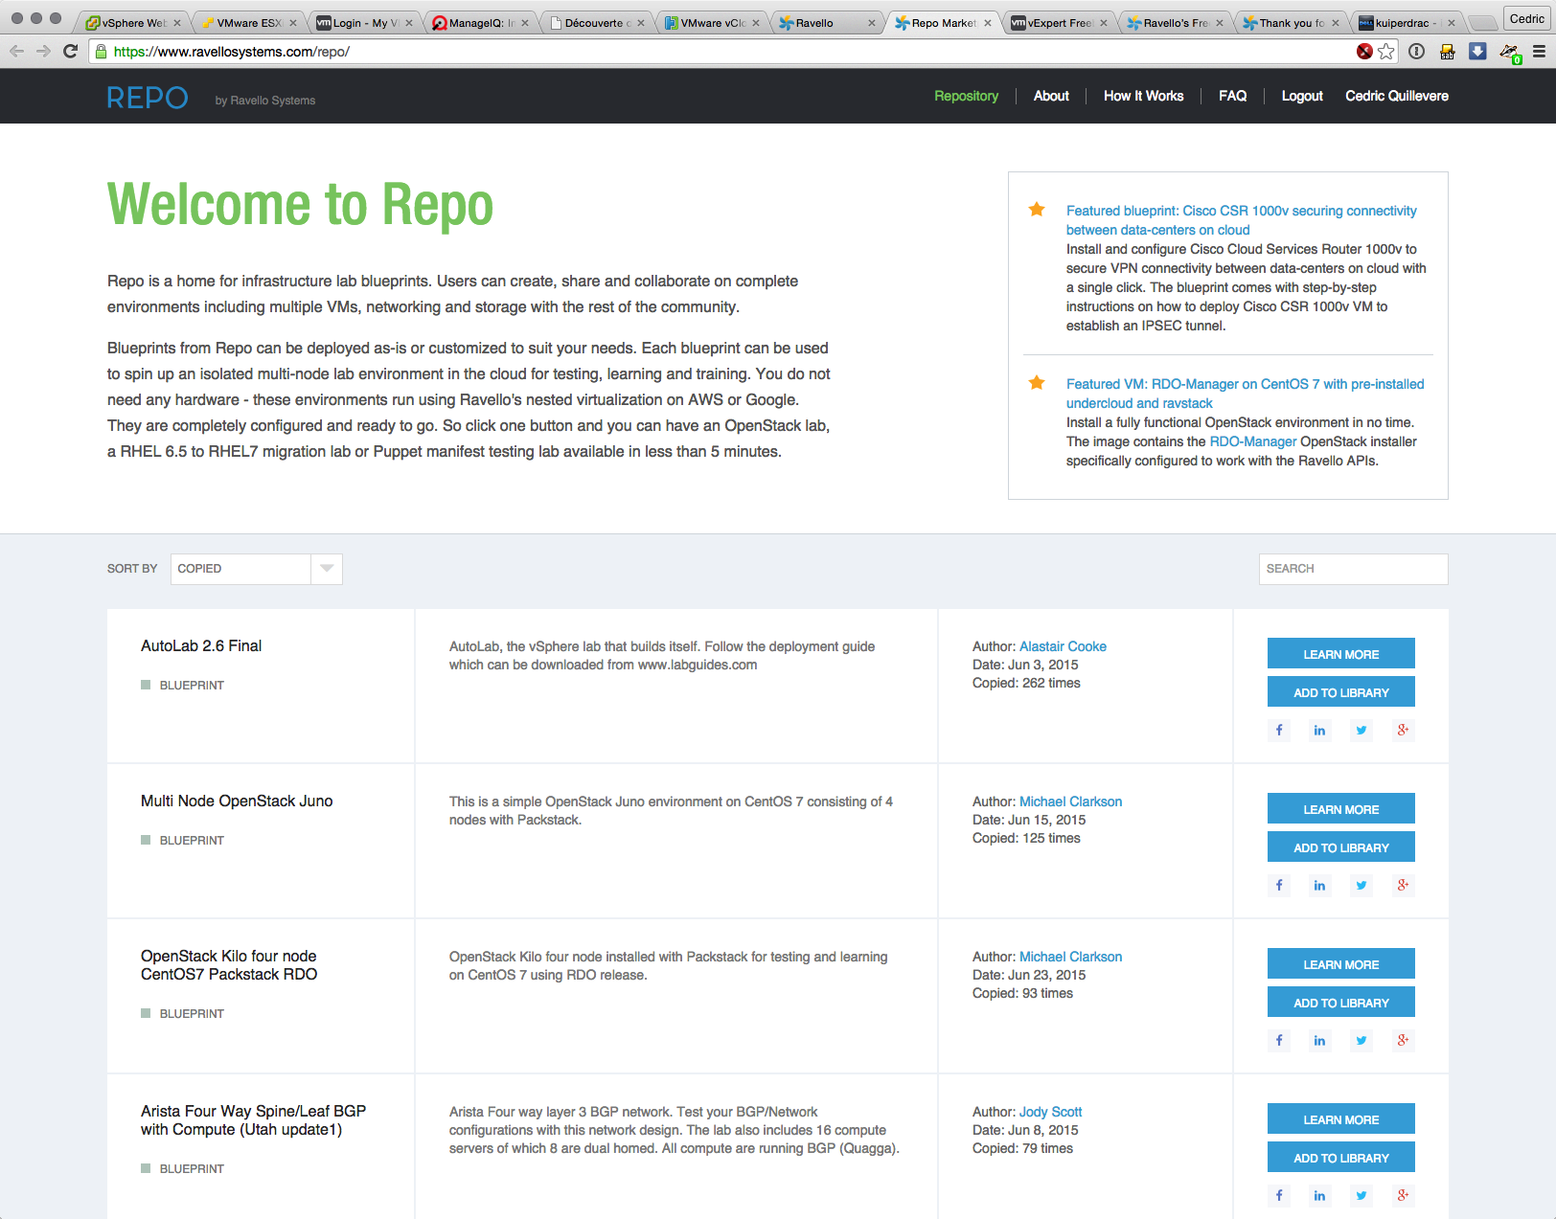
Task: Tweet the OpenStack Kilo four node blueprint
Action: (x=1361, y=1041)
